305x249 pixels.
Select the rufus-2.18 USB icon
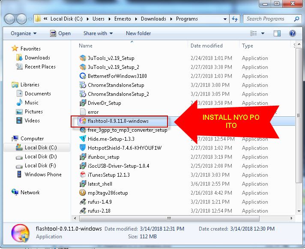[x=83, y=210]
